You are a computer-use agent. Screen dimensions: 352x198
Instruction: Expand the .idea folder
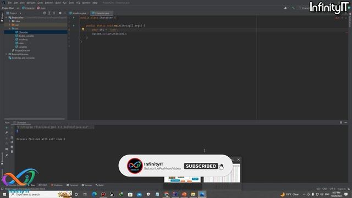pyautogui.click(x=10, y=21)
